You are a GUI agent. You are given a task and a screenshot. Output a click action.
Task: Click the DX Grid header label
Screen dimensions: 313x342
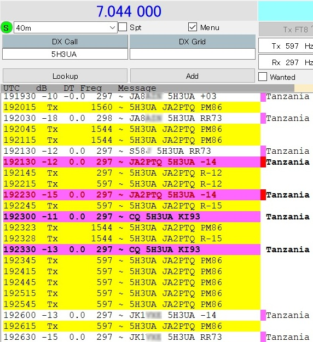(x=193, y=42)
